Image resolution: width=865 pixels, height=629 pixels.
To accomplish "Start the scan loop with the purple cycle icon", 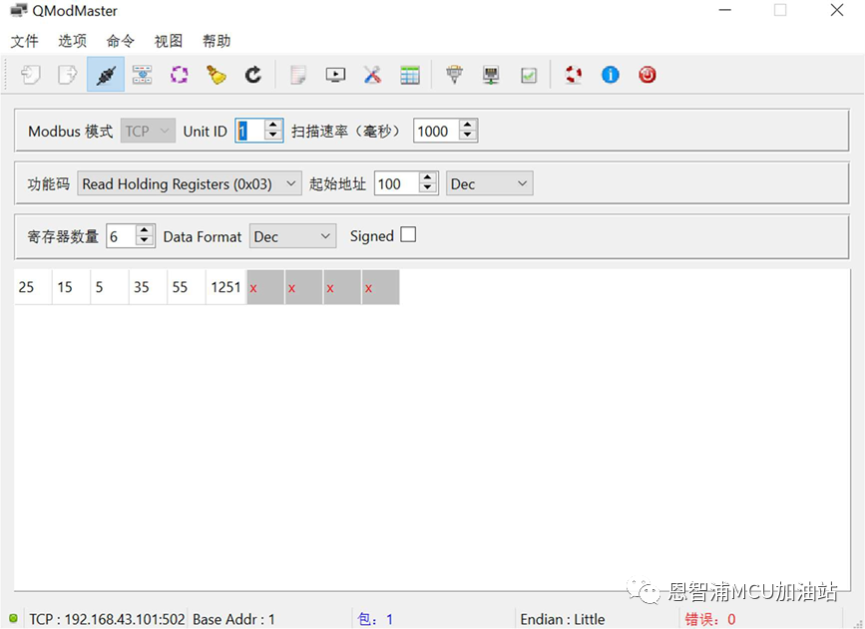I will [x=180, y=74].
